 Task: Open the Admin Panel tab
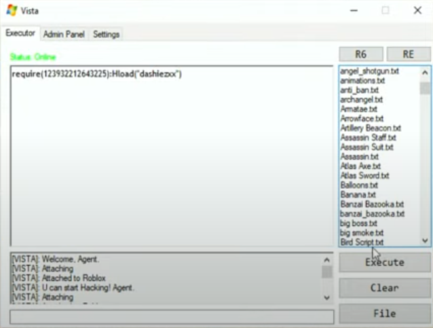[x=64, y=34]
